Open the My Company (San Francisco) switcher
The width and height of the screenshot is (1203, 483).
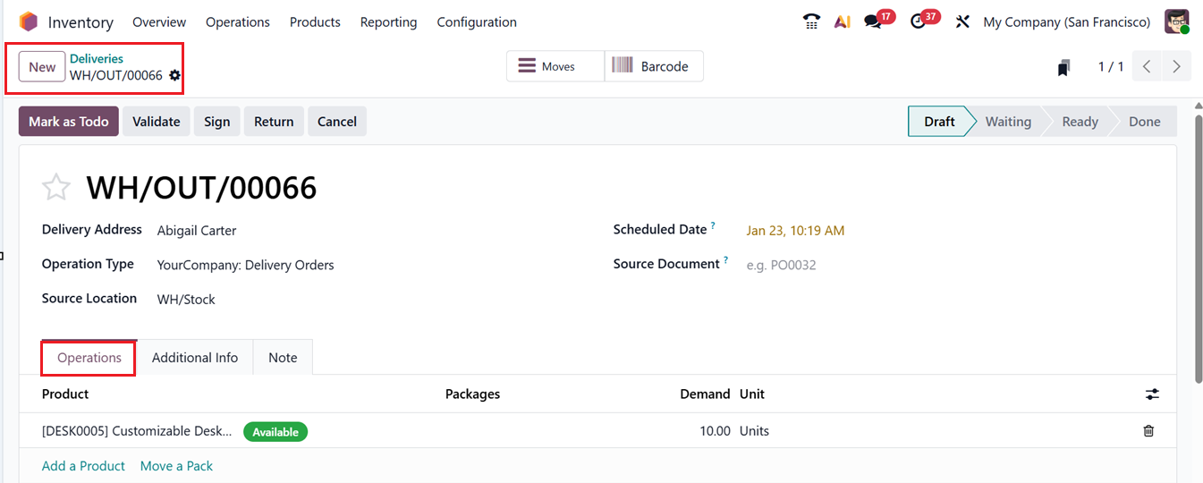pyautogui.click(x=1066, y=21)
